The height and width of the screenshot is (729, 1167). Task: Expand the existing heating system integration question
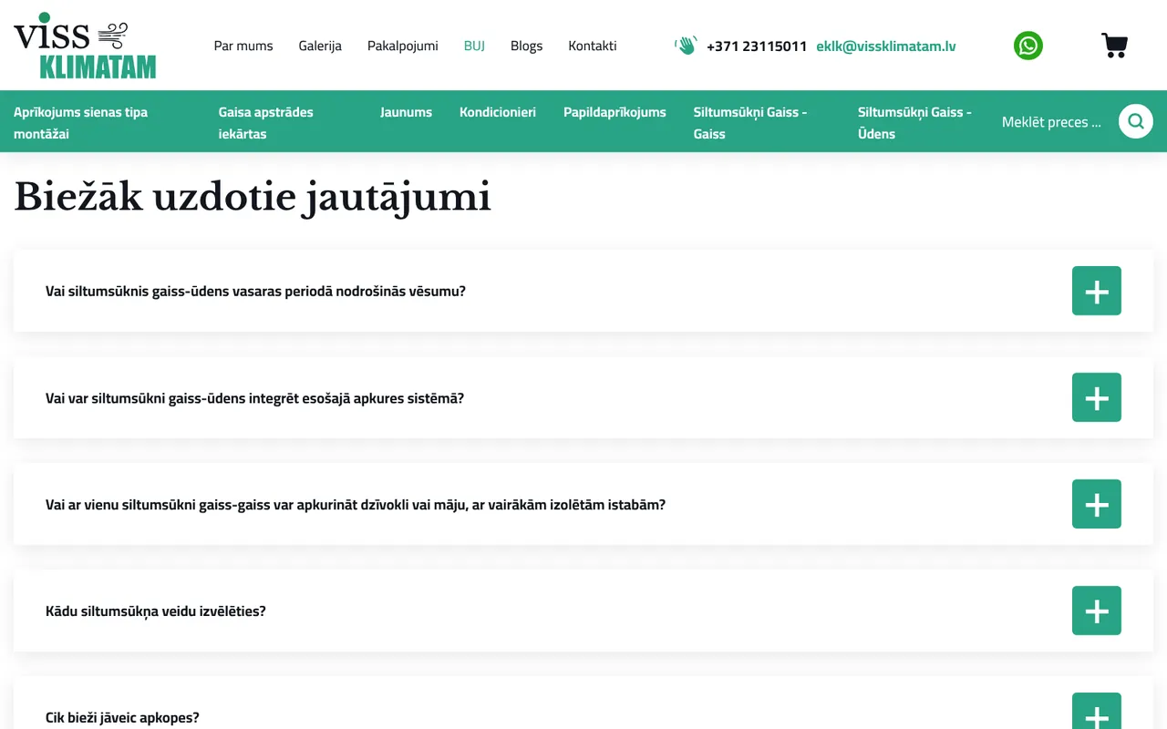point(1097,397)
